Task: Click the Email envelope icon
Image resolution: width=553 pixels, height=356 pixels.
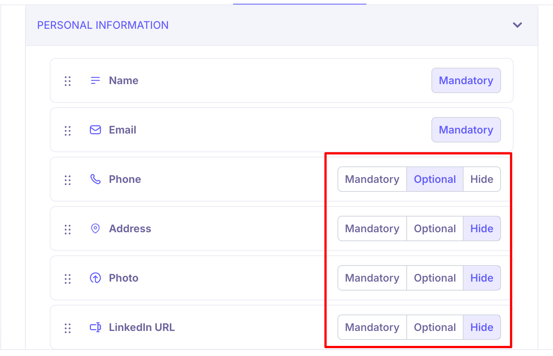Action: tap(95, 130)
